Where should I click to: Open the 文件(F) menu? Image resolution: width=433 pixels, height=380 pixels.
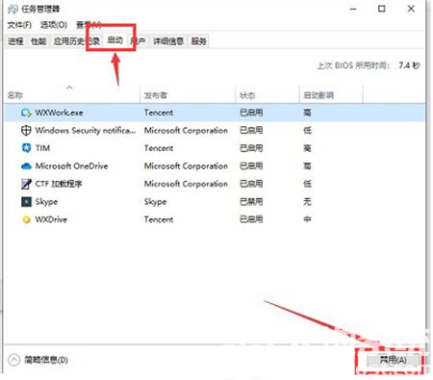pyautogui.click(x=19, y=25)
